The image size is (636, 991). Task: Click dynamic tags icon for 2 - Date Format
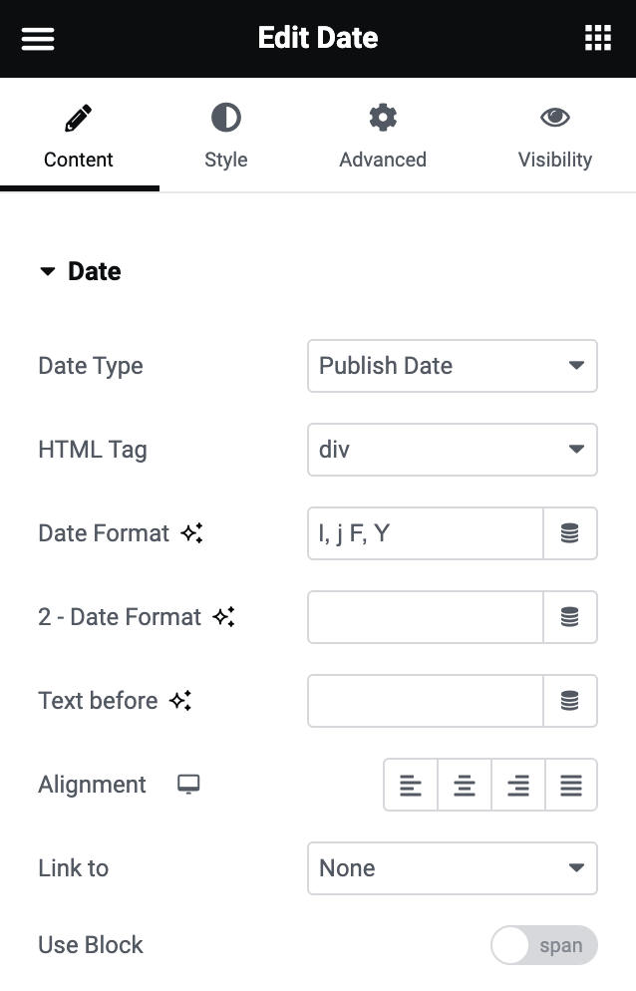pos(569,617)
